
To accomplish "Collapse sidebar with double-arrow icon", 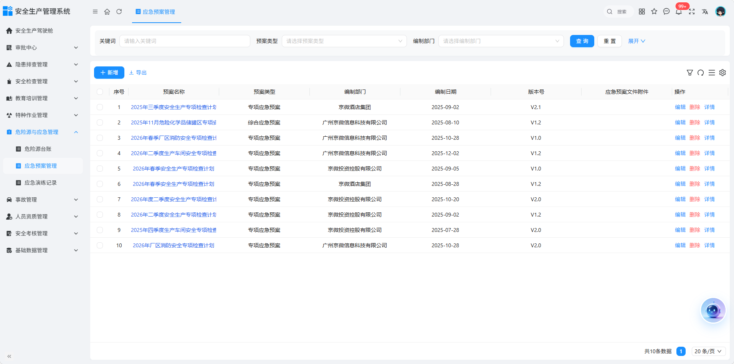I will click(x=9, y=356).
